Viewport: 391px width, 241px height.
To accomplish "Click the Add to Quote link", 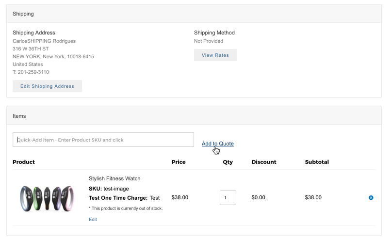I will (x=217, y=144).
